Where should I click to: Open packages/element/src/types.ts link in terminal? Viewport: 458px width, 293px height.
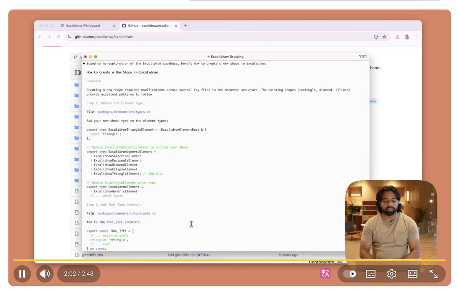pos(124,112)
